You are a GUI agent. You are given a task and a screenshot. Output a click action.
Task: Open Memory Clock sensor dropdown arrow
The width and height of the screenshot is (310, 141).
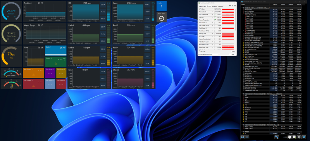[x=213, y=12]
